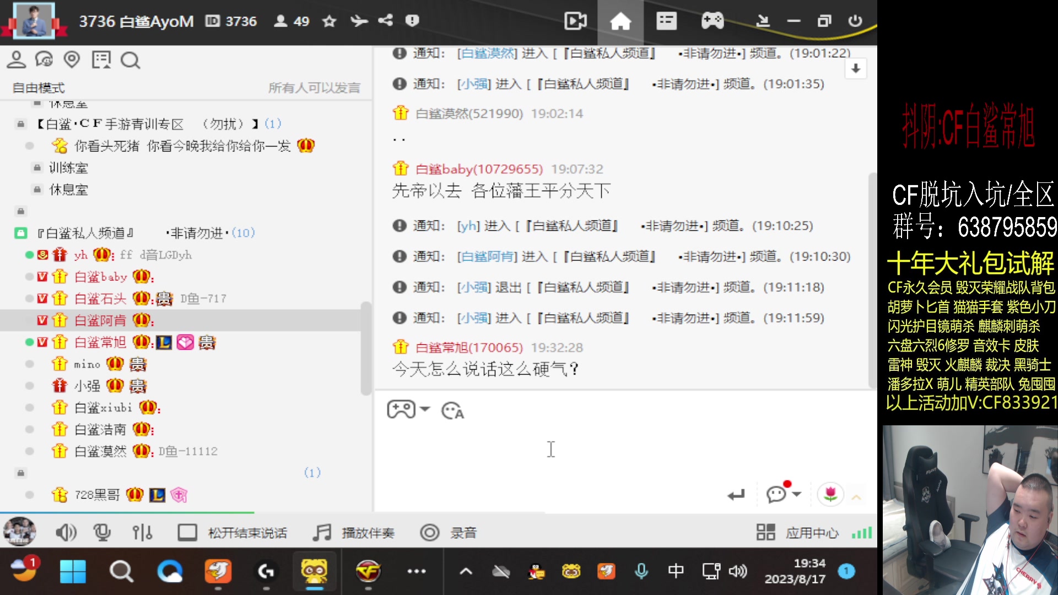
Task: Click the flower gift icon near the send button
Action: pos(831,495)
